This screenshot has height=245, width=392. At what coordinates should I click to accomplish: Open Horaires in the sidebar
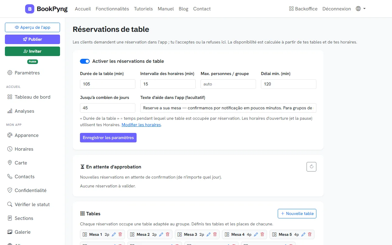pos(32,149)
